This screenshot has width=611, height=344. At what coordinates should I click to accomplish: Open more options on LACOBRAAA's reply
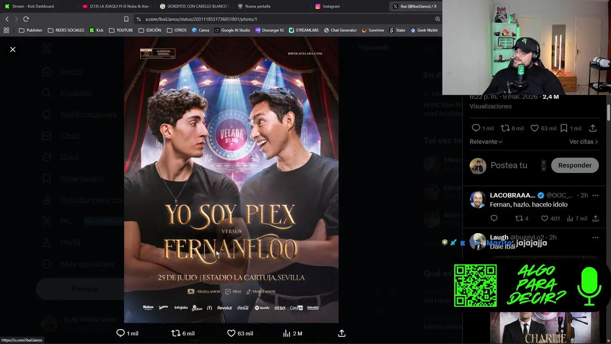pyautogui.click(x=595, y=195)
